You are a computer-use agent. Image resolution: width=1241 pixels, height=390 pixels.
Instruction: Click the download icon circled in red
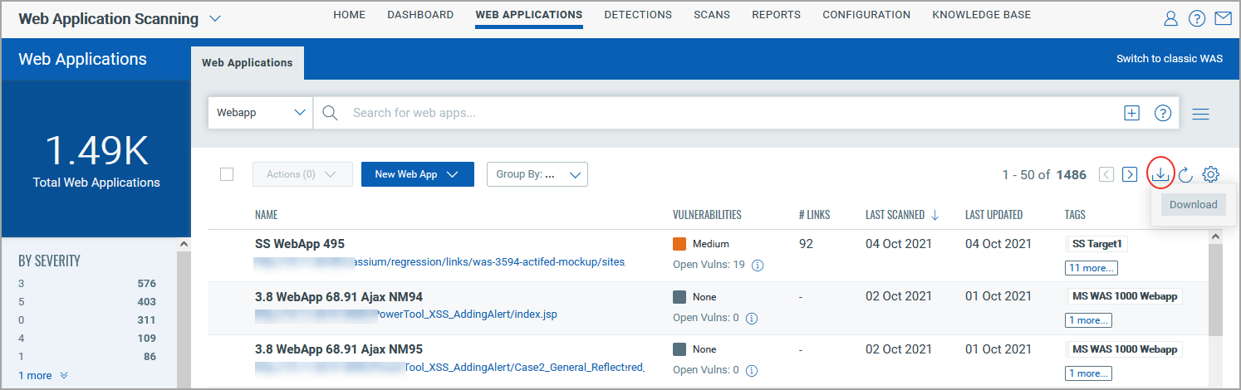coord(1160,174)
